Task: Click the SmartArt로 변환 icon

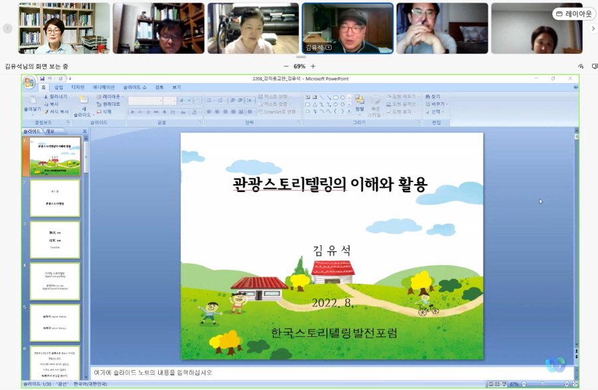Action: coord(261,112)
